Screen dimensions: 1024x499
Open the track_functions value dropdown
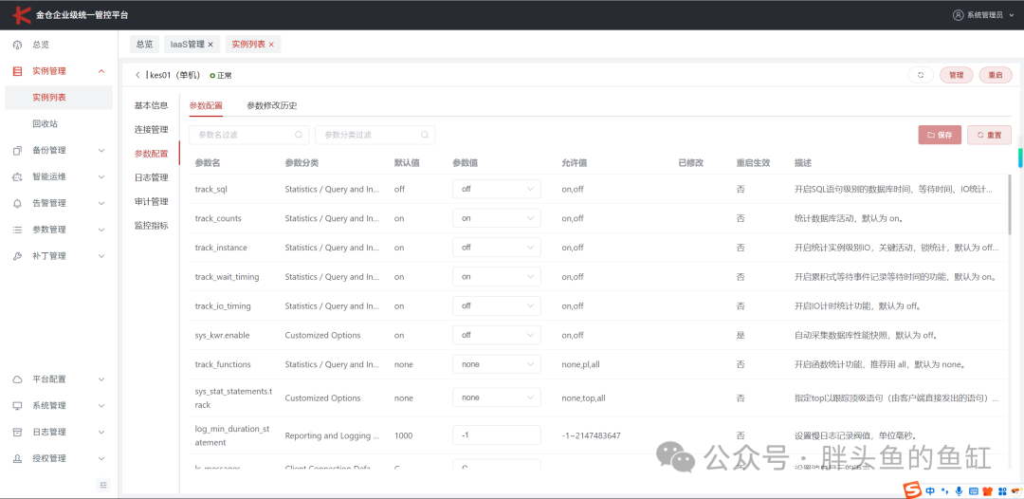(496, 363)
